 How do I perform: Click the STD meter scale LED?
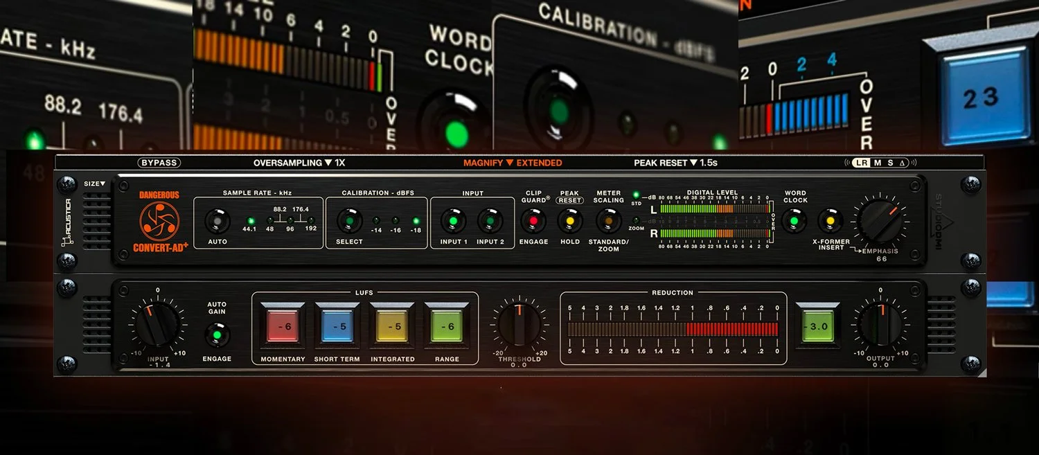636,195
